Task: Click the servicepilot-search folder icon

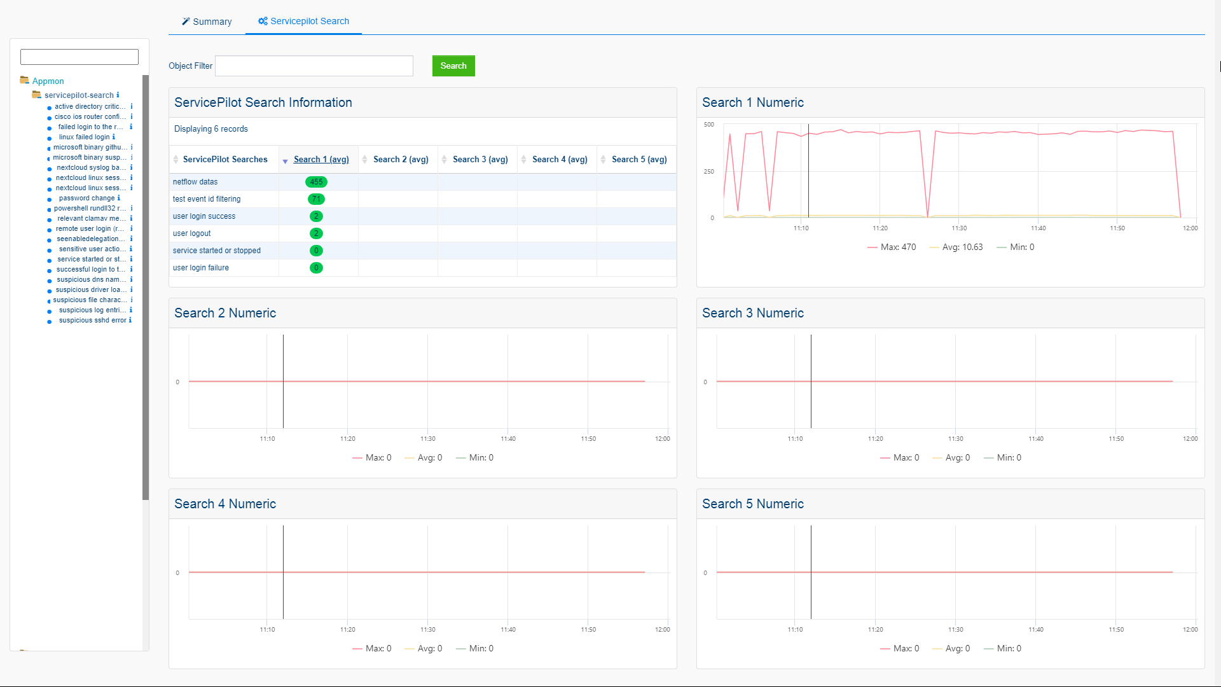Action: (36, 95)
